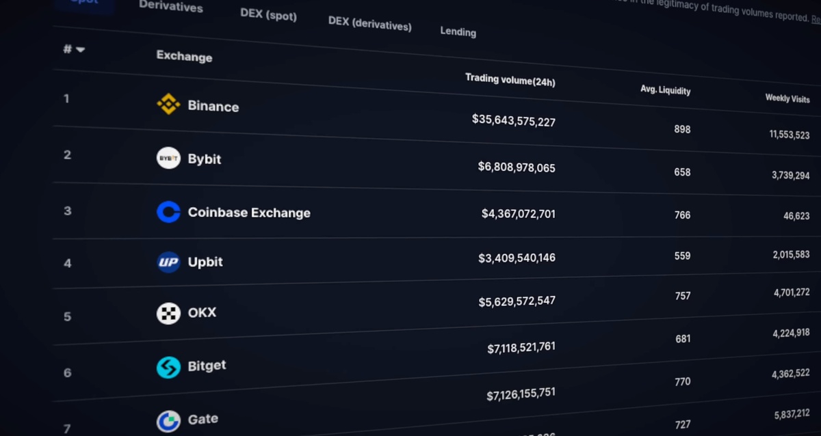Click Gate volume $7,126,155,751

pos(521,394)
